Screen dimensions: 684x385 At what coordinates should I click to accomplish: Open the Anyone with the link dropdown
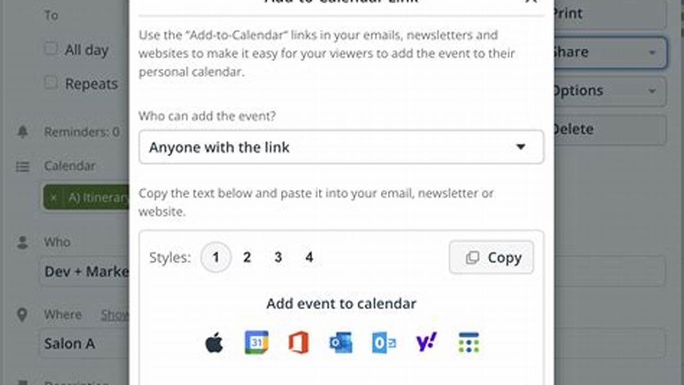[341, 147]
